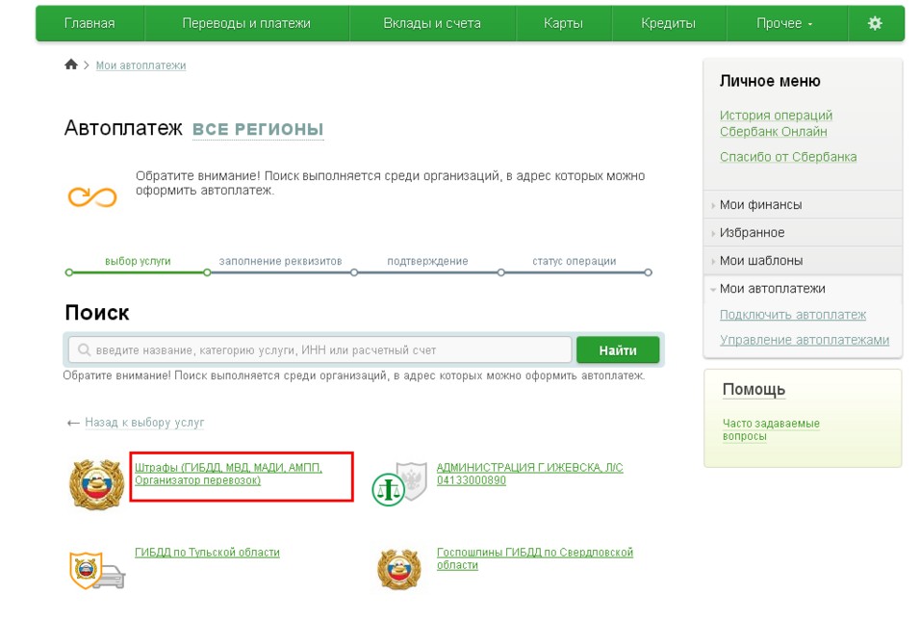Select Администрация г. Ижевска л/с 04133000890
This screenshot has height=620, width=920.
click(x=530, y=474)
